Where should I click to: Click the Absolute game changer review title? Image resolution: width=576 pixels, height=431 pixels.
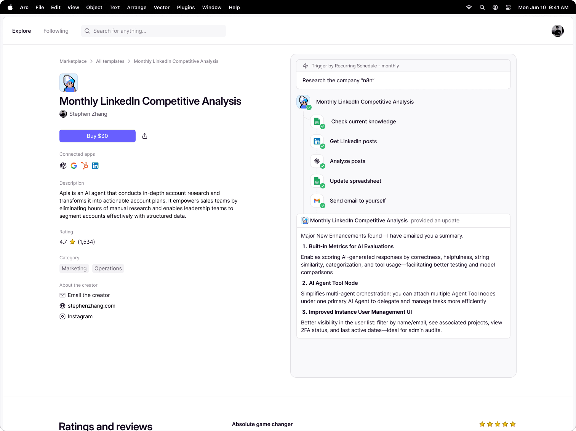point(262,424)
